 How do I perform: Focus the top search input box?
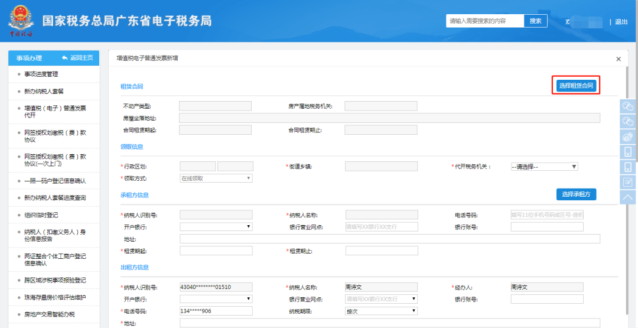485,21
